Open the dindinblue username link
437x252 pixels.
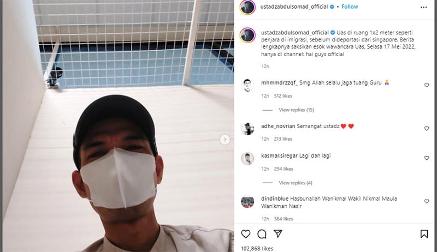click(x=275, y=199)
